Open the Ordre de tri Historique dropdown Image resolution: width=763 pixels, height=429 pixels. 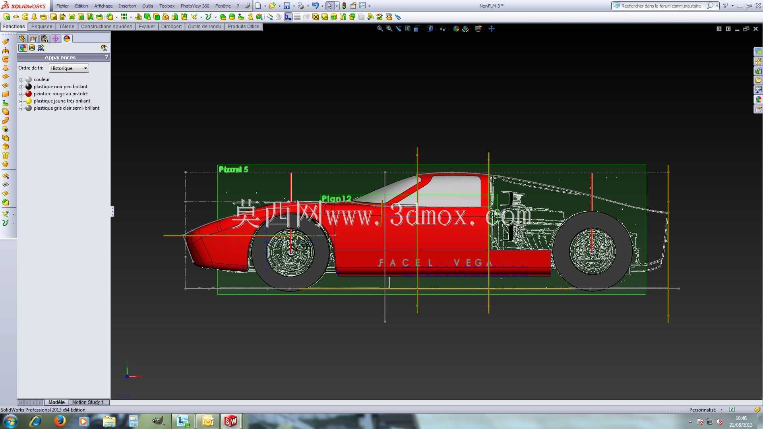(x=69, y=68)
